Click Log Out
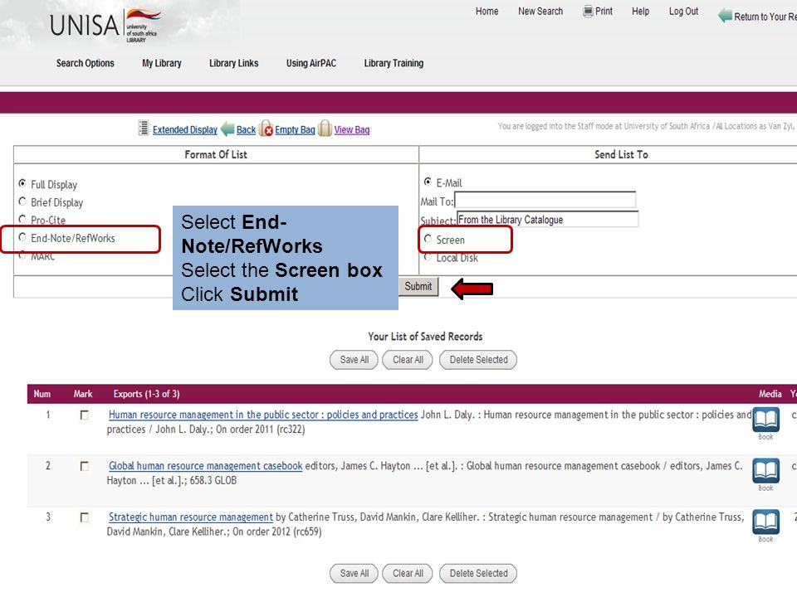This screenshot has width=797, height=597. coord(683,11)
